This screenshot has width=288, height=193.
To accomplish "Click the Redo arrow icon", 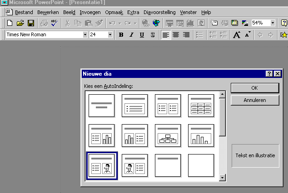I will pos(128,23).
